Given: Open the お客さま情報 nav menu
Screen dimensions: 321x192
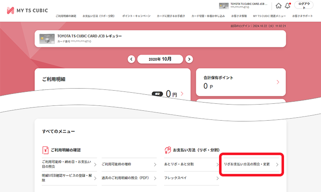Looking at the screenshot, I should 239,16.
